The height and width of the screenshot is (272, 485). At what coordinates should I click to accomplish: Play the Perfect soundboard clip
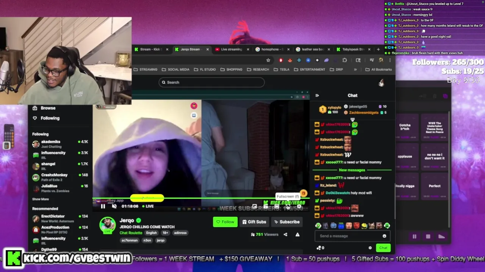click(435, 187)
